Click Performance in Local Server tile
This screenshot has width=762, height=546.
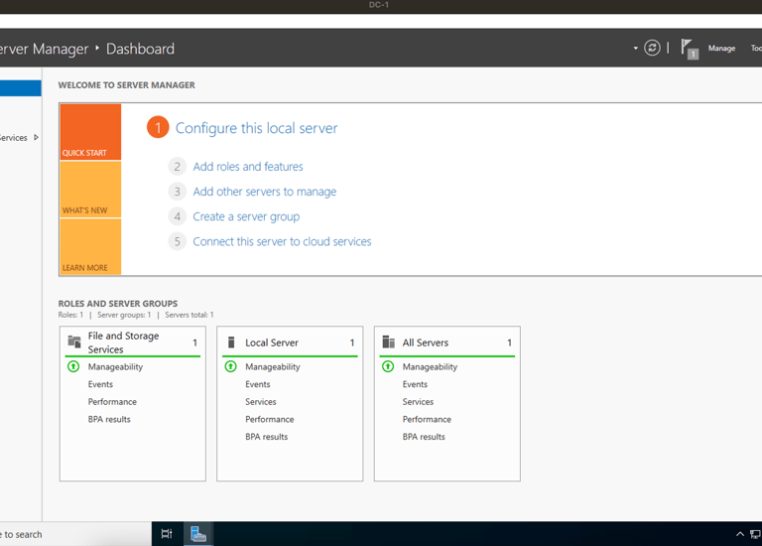pos(270,419)
